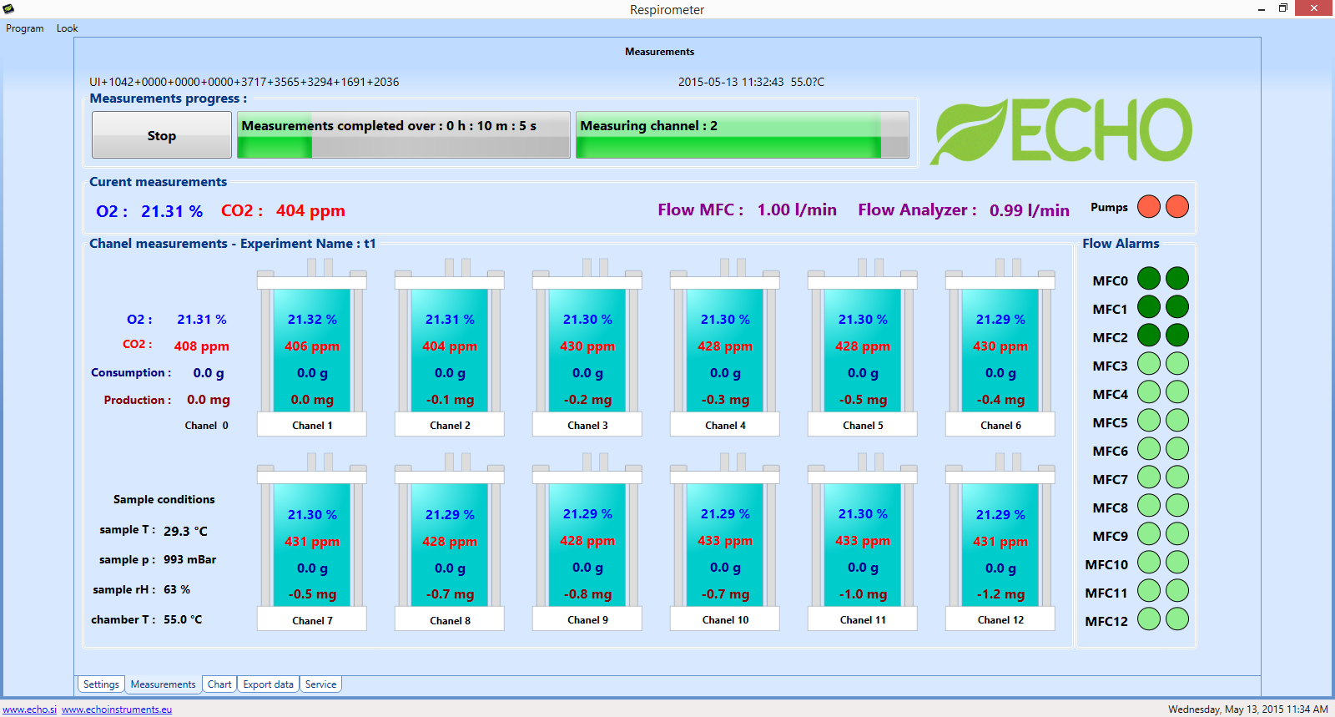Click the second red Pumps indicator
This screenshot has width=1335, height=717.
pos(1177,207)
